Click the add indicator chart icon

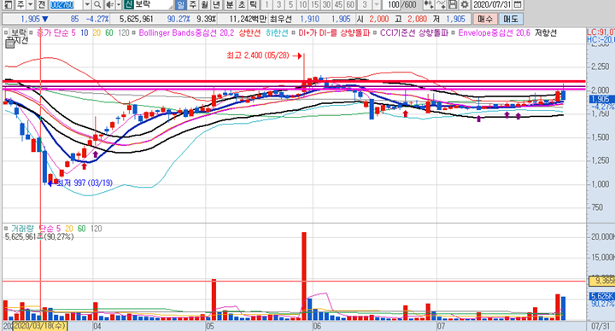pyautogui.click(x=429, y=5)
